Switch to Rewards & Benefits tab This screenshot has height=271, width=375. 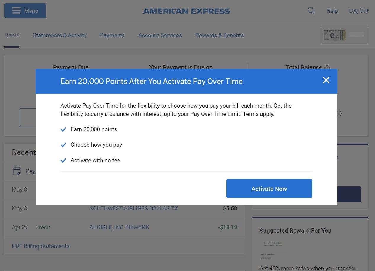[x=219, y=35]
